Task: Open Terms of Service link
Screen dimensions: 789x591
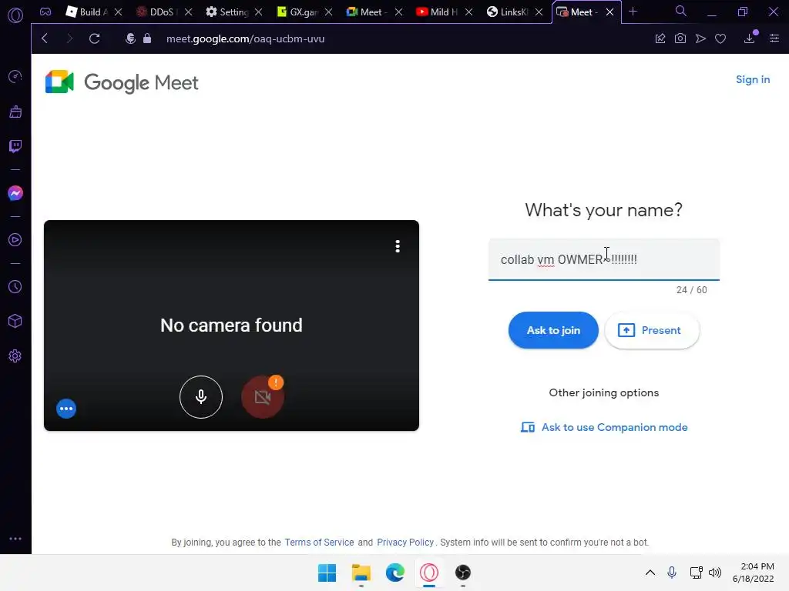Action: point(319,543)
